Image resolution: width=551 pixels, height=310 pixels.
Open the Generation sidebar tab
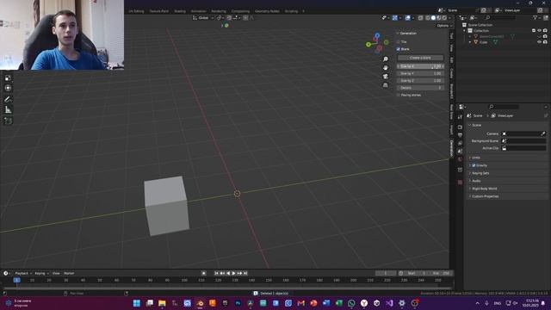(451, 149)
